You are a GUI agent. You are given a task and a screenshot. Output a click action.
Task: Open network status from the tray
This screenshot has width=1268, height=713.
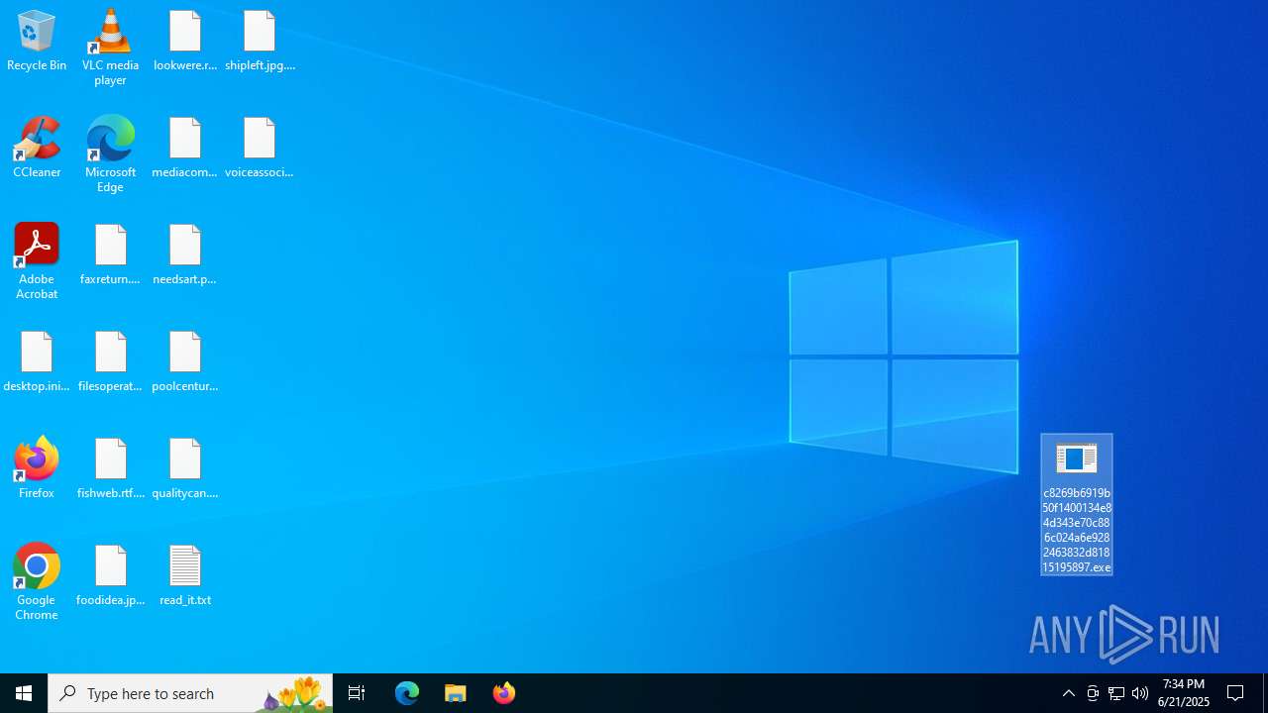pyautogui.click(x=1116, y=693)
